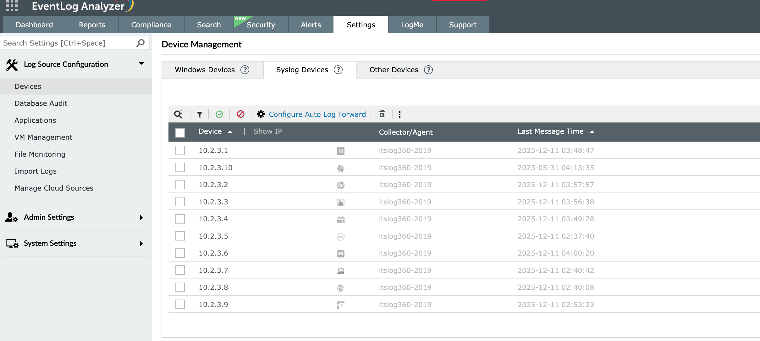Open the three-dot more options menu

pos(399,114)
